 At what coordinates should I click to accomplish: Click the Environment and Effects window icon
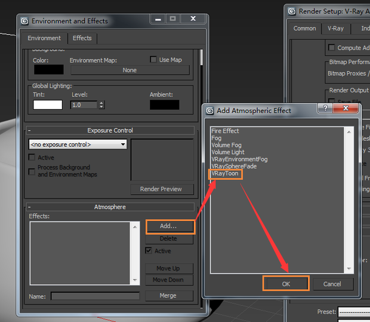coord(24,21)
